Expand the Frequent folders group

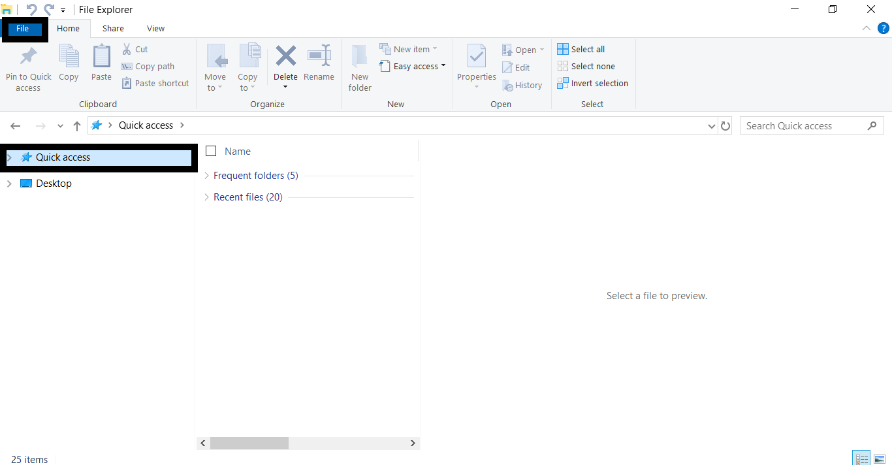point(206,176)
